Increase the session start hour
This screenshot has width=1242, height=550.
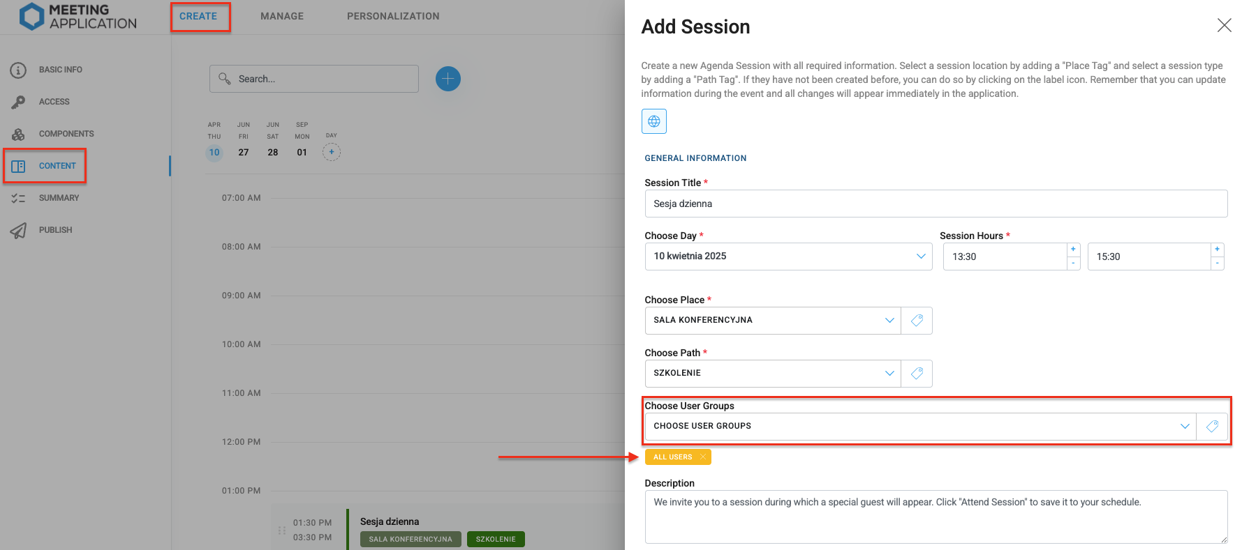[x=1073, y=250]
